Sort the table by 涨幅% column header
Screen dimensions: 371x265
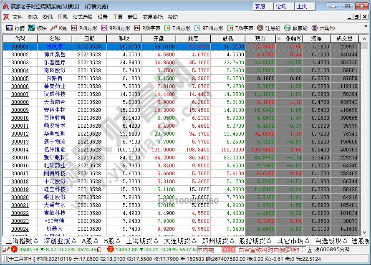(293, 38)
